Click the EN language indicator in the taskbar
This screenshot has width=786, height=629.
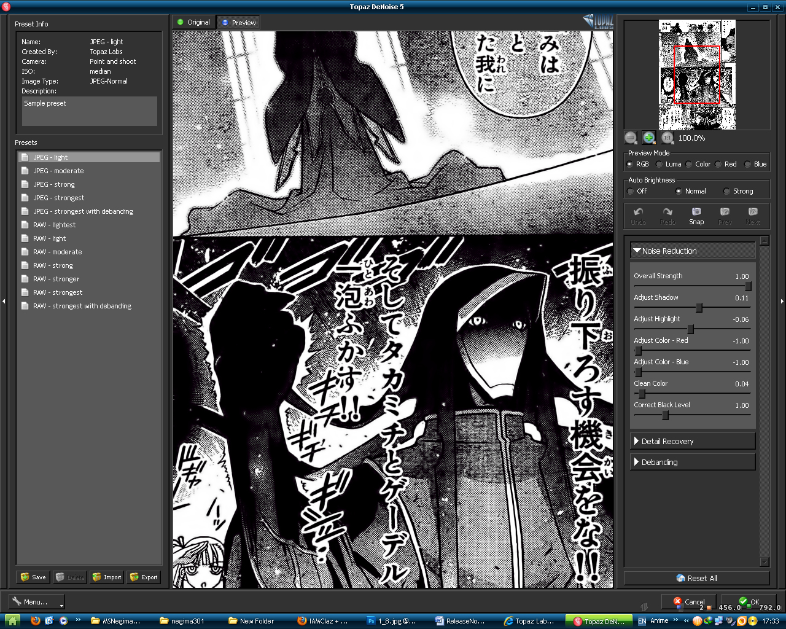click(x=642, y=621)
